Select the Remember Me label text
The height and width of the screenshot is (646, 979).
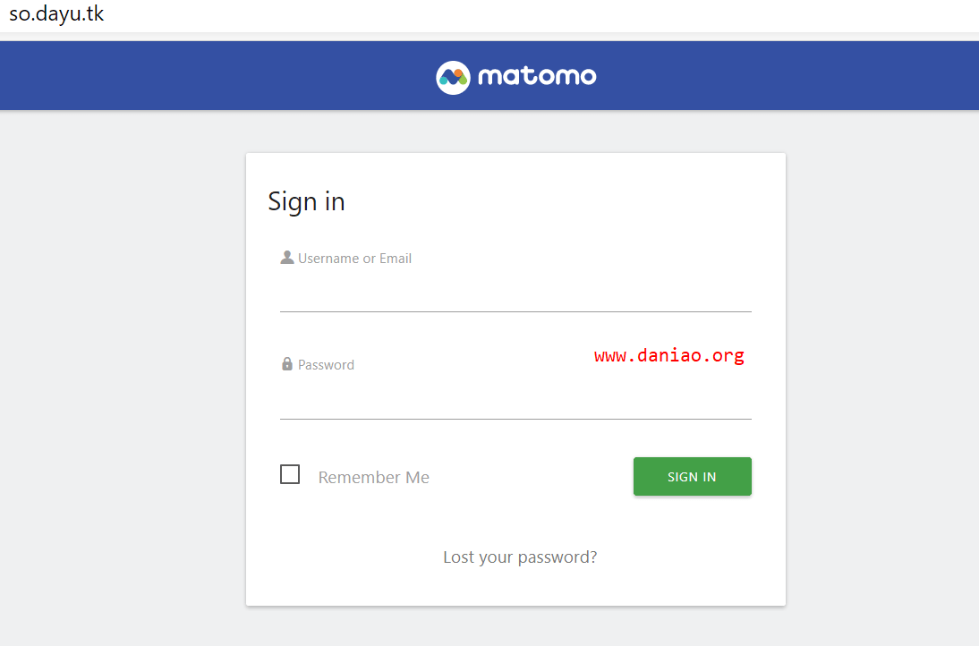tap(374, 478)
